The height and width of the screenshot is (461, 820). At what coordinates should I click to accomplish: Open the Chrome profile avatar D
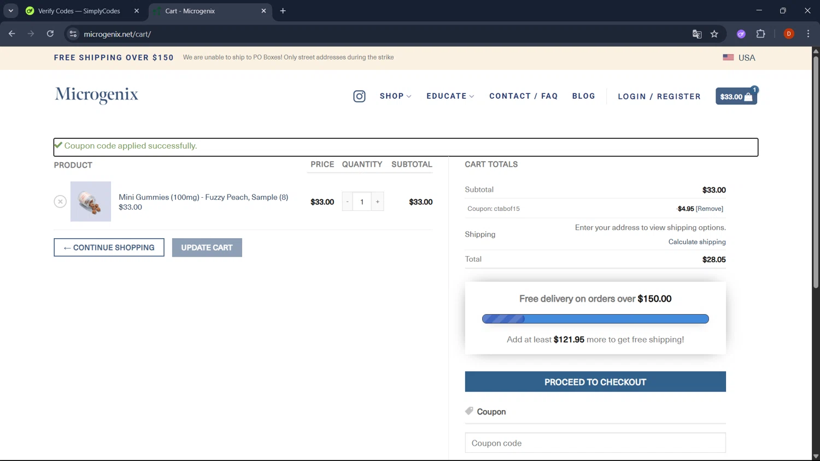pos(789,34)
